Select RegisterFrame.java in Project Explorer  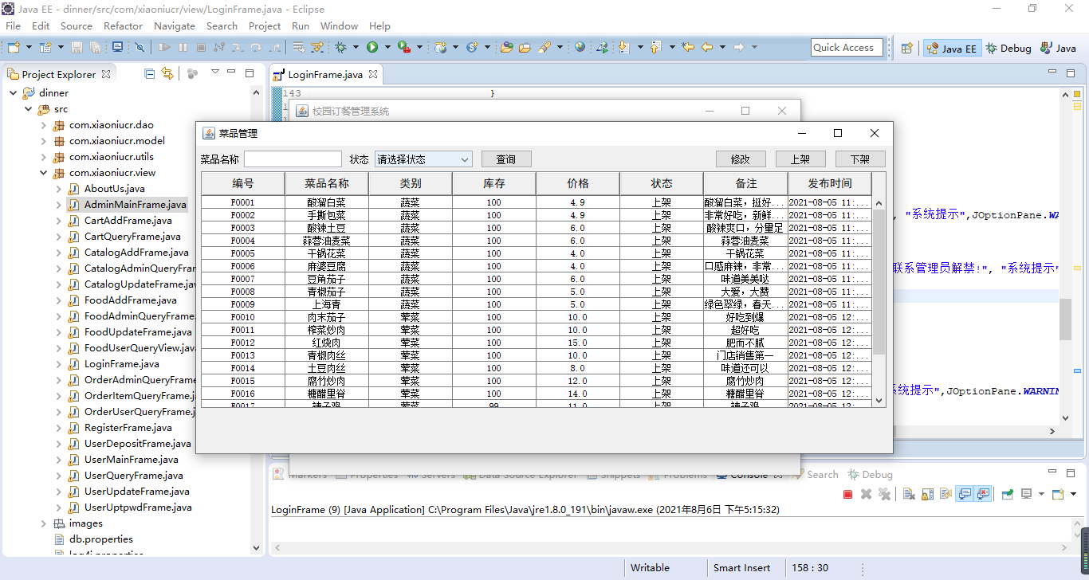pos(128,428)
